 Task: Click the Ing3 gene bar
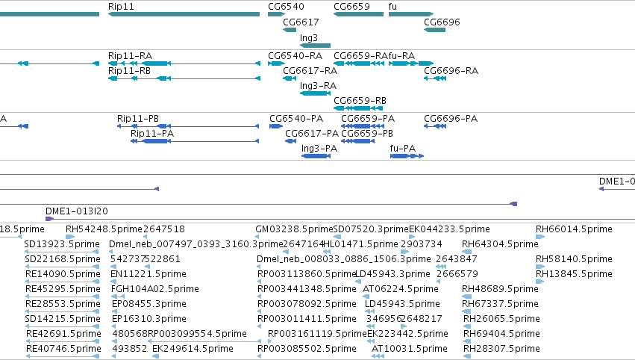(315, 46)
